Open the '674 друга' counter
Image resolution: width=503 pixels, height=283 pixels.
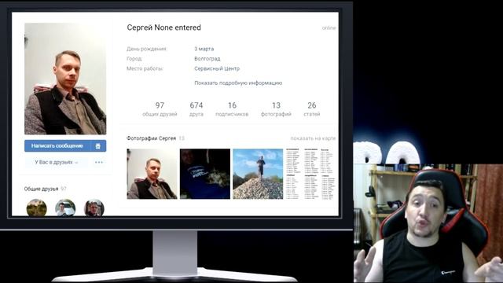tap(196, 109)
